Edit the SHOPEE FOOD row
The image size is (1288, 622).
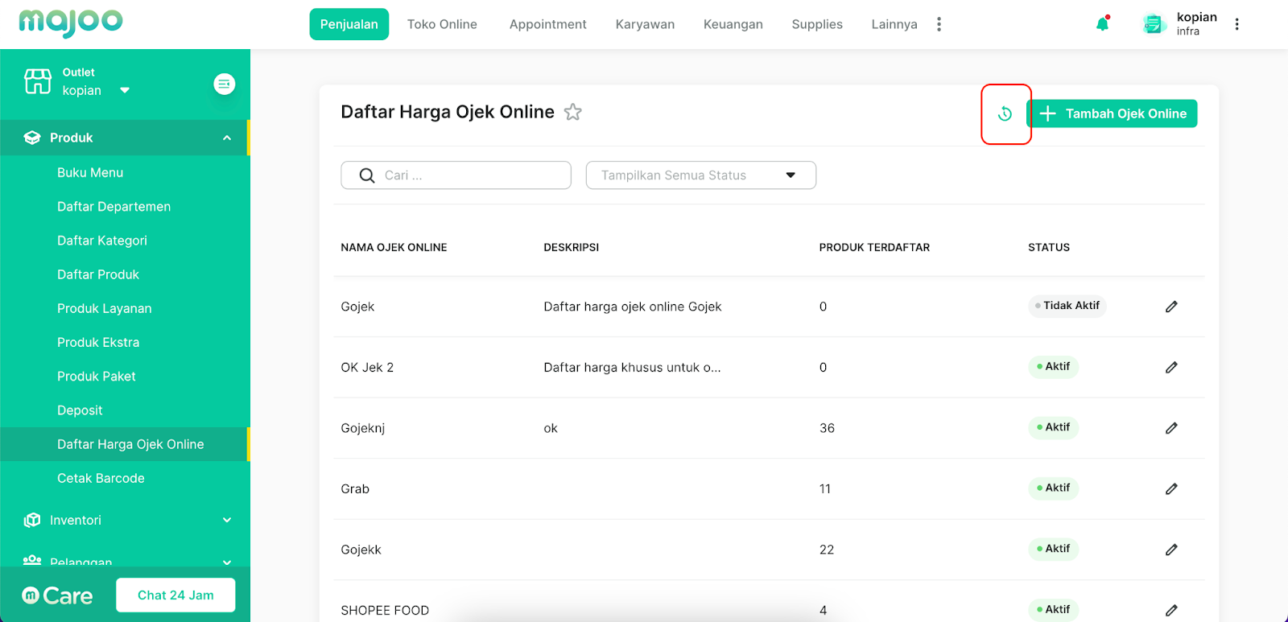coord(1171,610)
